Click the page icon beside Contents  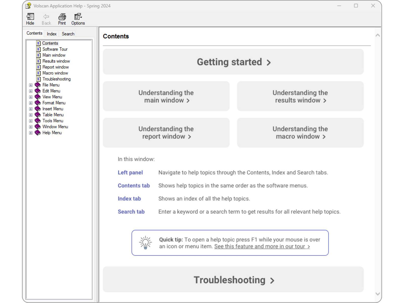(38, 43)
